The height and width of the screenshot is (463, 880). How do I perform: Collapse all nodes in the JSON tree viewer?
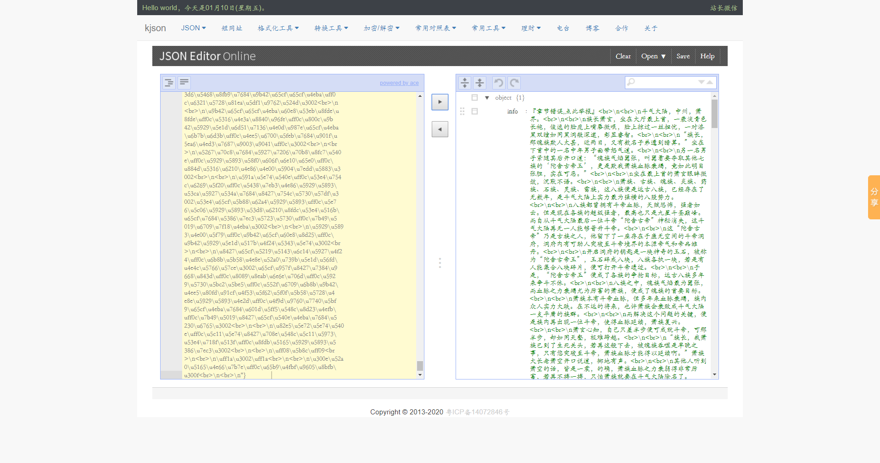pyautogui.click(x=479, y=83)
